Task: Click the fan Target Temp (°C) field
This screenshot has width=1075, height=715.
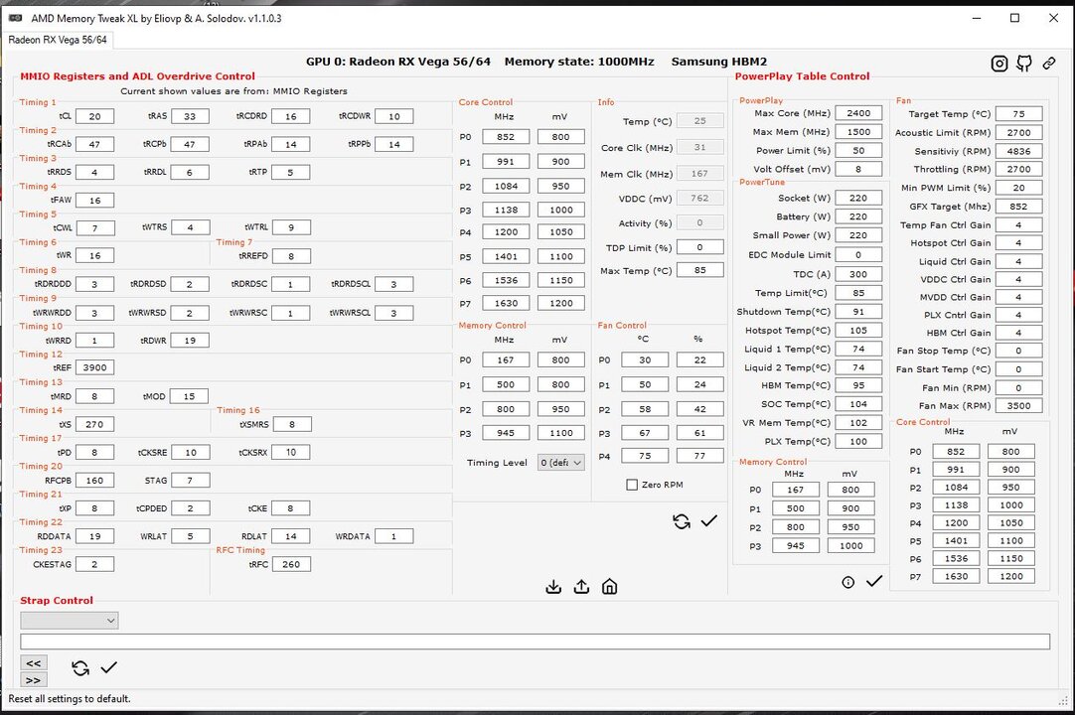Action: click(x=1018, y=114)
